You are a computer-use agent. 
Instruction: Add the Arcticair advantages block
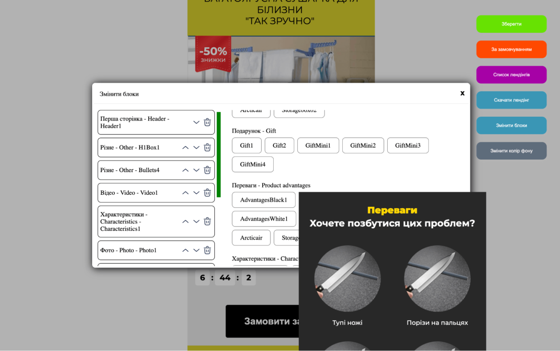click(251, 238)
